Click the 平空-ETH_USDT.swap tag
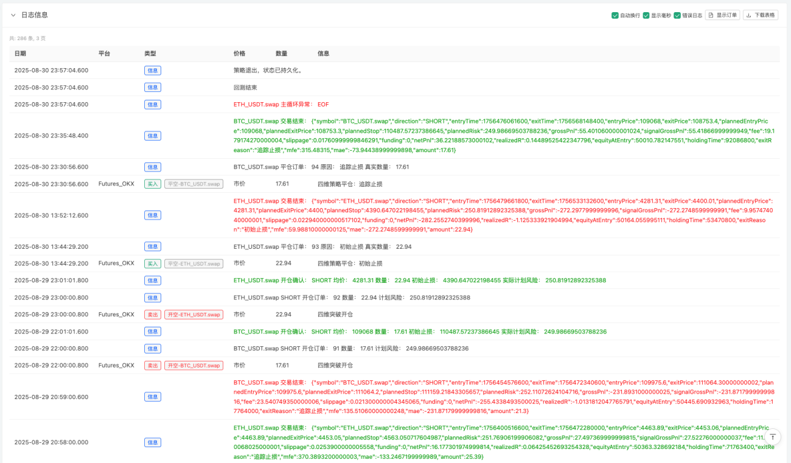Screen dimensions: 791x463 point(193,263)
